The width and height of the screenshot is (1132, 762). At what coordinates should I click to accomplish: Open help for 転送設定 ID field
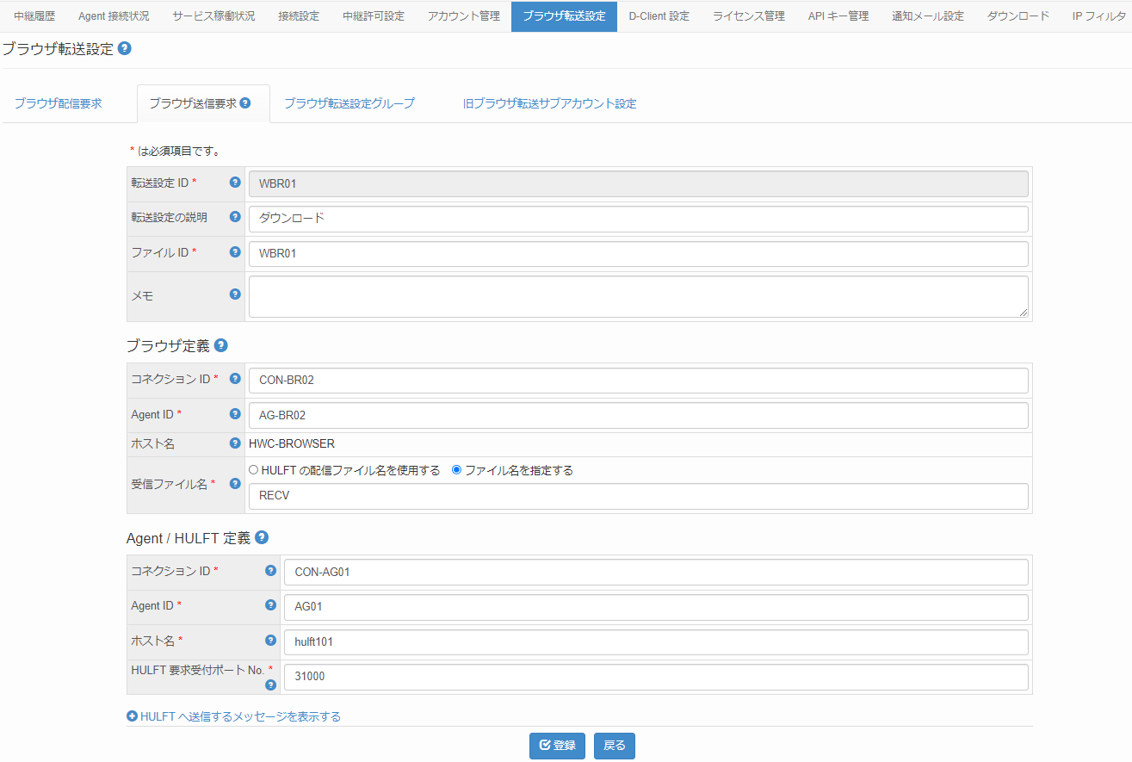[235, 183]
